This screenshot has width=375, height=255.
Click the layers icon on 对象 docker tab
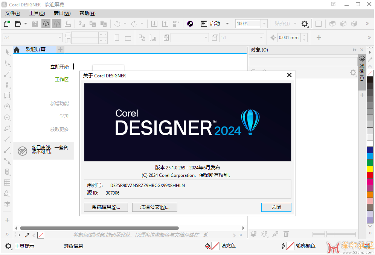click(362, 59)
